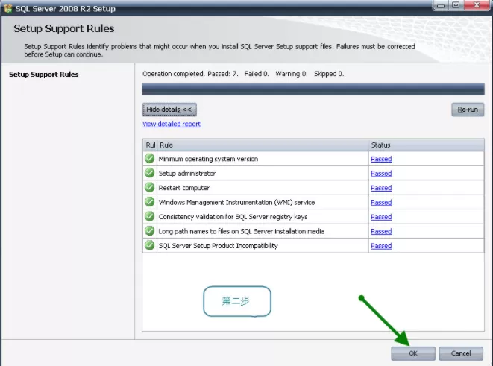Collapse results with Hide details button

(169, 110)
